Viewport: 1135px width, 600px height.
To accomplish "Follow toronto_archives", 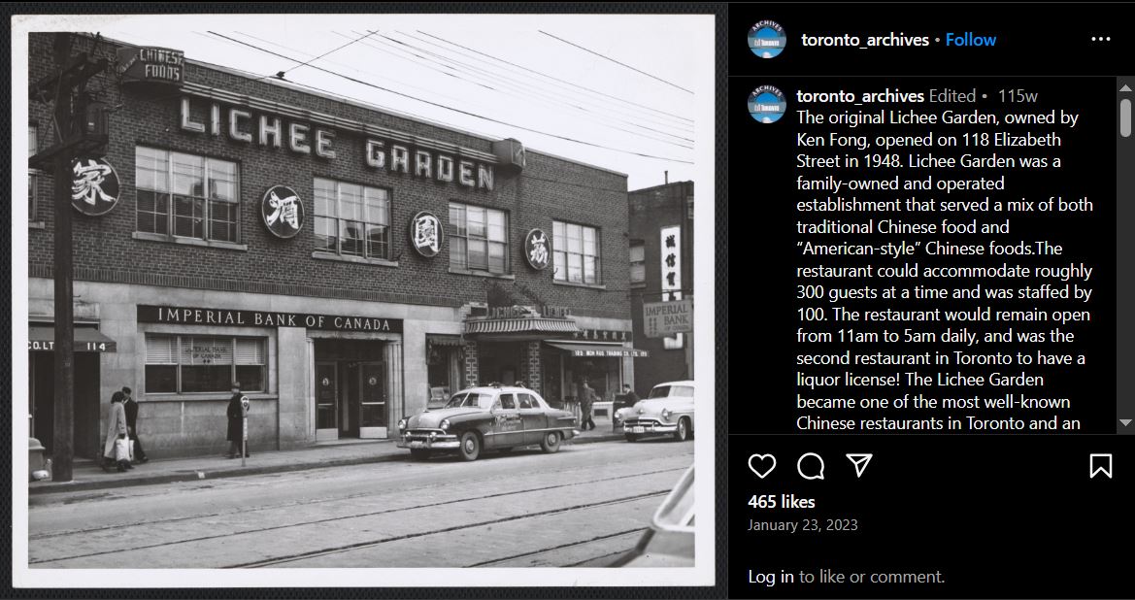I will coord(971,40).
